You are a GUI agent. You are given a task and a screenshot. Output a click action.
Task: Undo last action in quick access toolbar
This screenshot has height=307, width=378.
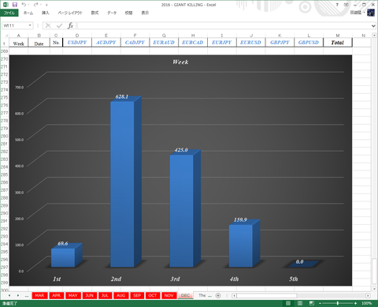click(x=24, y=5)
